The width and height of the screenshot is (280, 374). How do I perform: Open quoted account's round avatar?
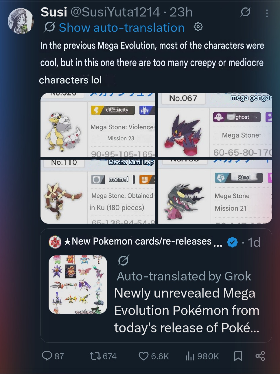pyautogui.click(x=55, y=242)
